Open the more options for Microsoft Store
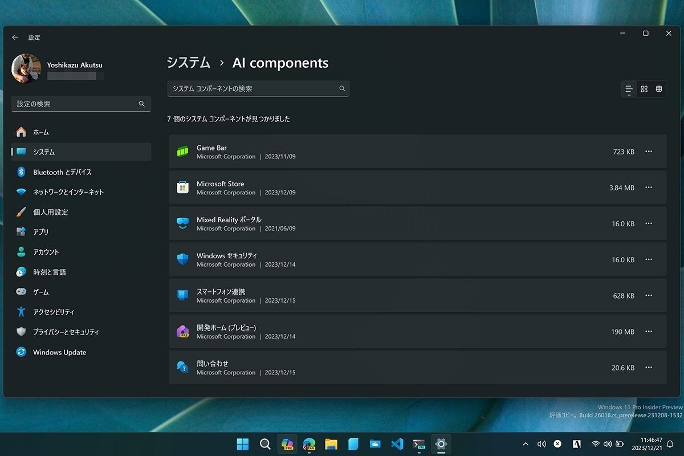The image size is (684, 456). [x=649, y=188]
